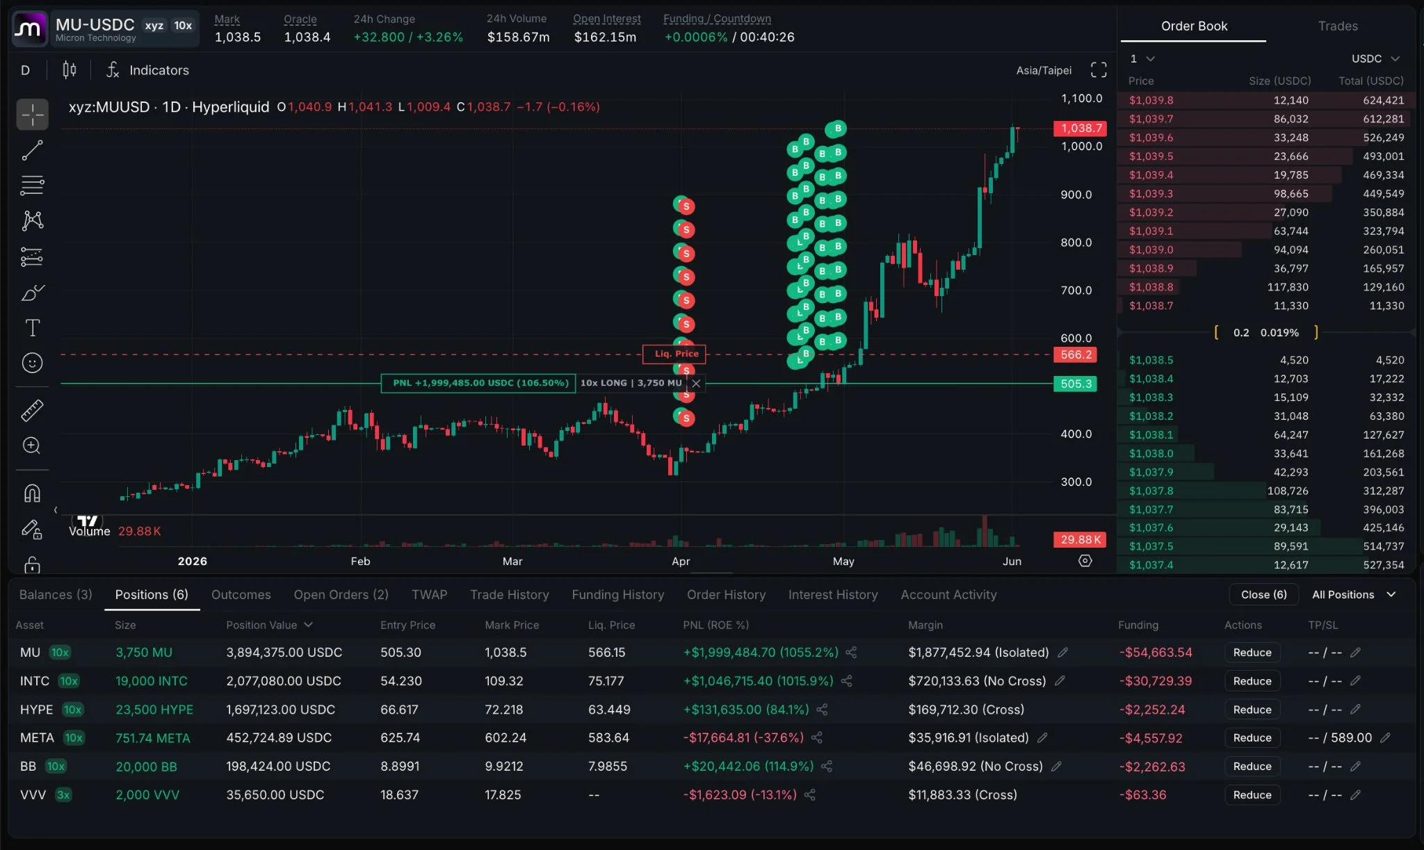This screenshot has width=1424, height=850.
Task: Click the Micron logo icon
Action: [29, 28]
